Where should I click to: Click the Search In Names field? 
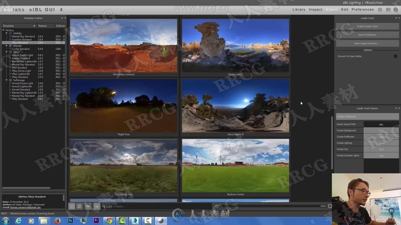157,206
